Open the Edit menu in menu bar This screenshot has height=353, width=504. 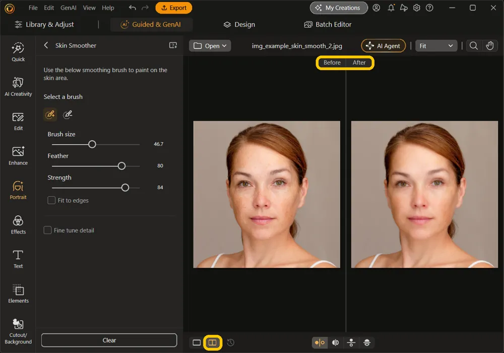(x=49, y=8)
